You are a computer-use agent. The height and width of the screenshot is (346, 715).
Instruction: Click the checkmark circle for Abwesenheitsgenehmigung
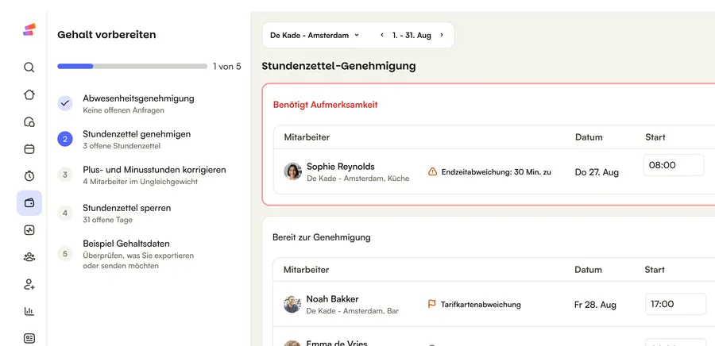coord(65,103)
